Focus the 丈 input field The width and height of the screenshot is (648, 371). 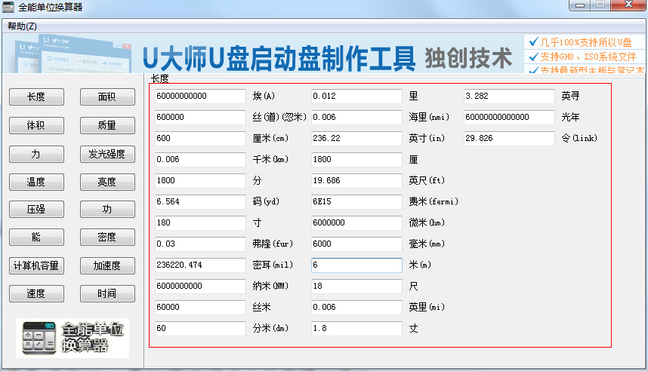[x=356, y=329]
